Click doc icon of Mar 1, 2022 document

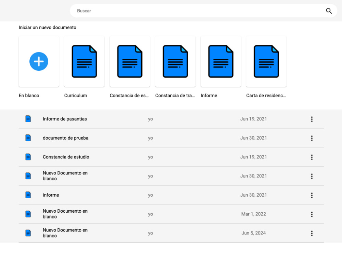tap(28, 214)
